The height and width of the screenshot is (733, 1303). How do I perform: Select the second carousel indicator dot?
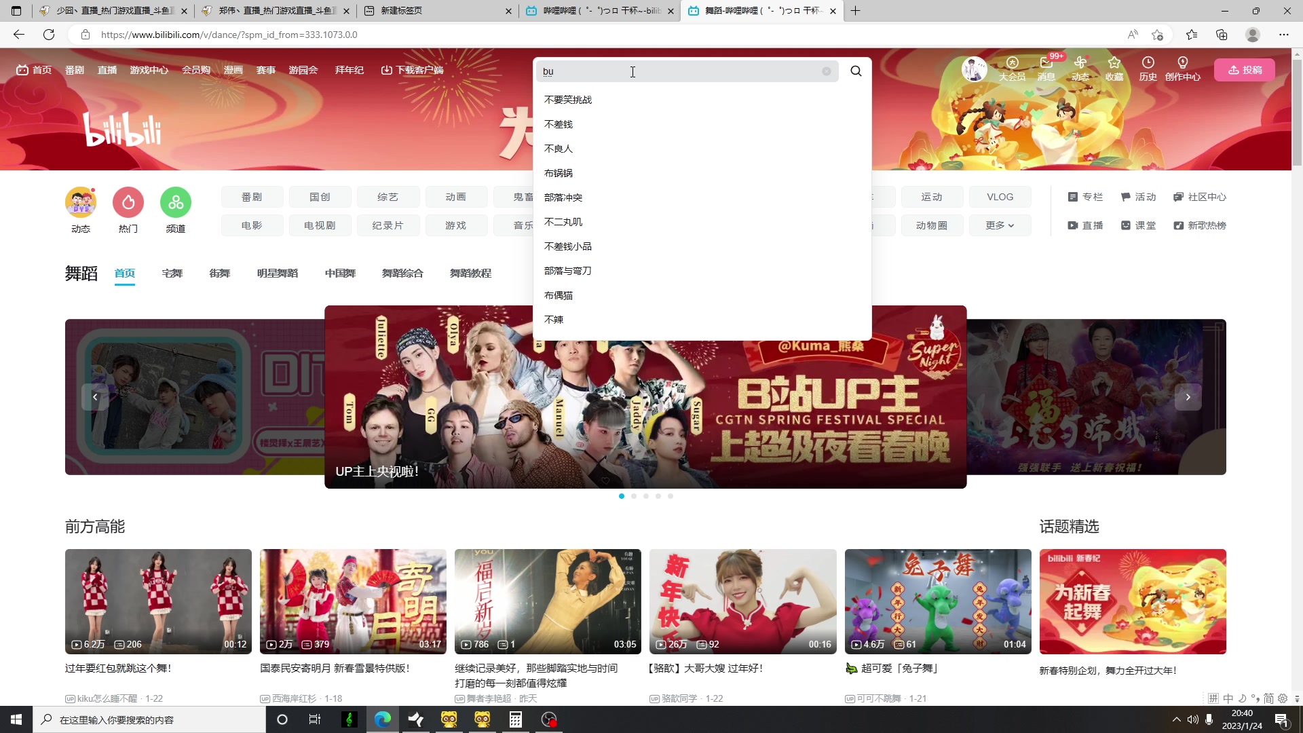point(634,496)
